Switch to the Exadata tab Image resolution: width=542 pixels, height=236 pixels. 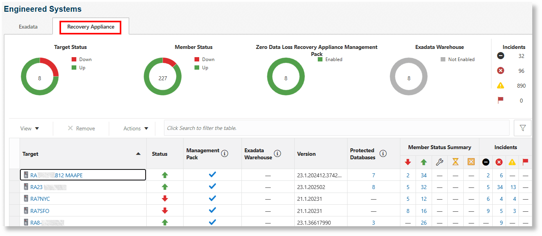tap(28, 27)
